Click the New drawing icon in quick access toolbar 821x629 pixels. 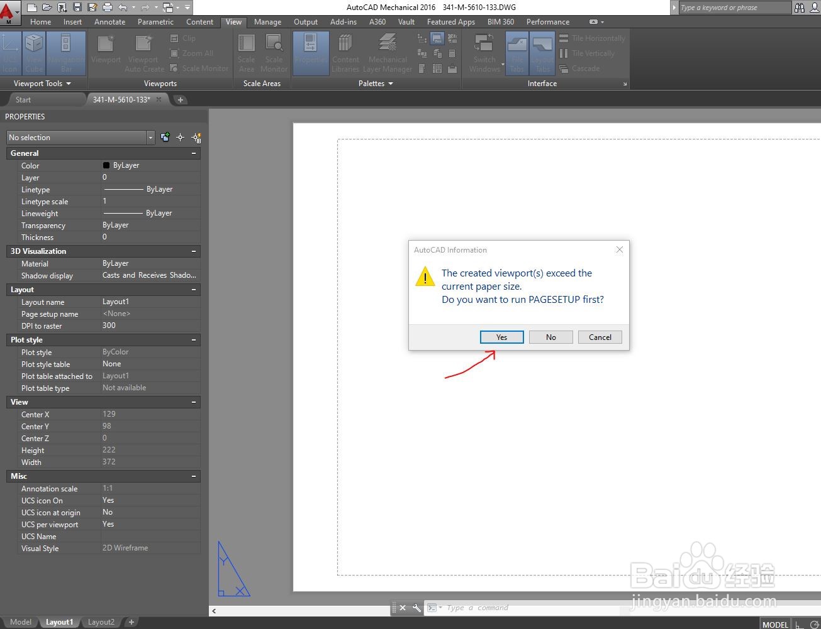[x=32, y=8]
